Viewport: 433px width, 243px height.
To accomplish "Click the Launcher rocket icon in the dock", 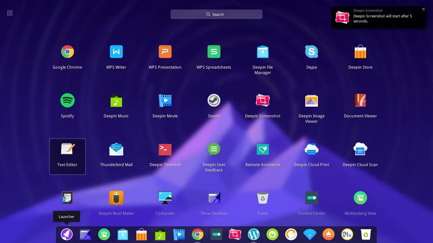I will pos(67,234).
